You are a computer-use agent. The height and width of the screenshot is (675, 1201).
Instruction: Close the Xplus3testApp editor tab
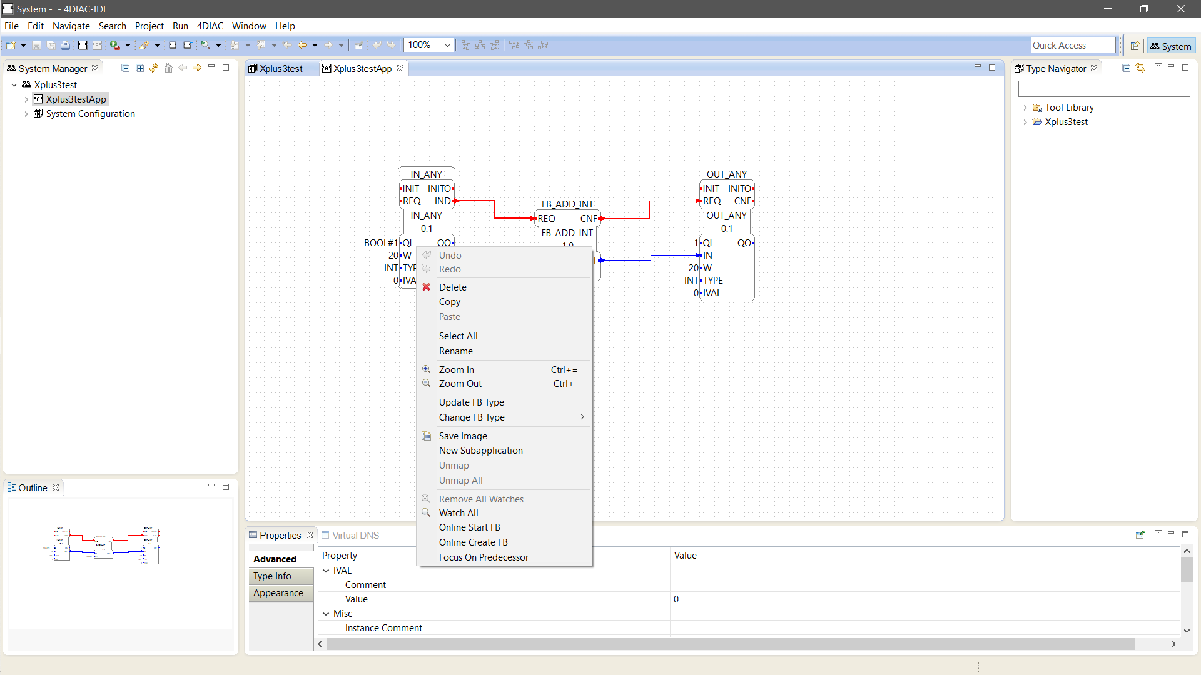coord(400,68)
